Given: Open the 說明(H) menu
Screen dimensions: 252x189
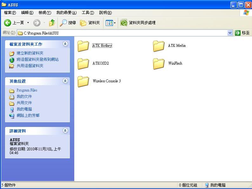Looking at the screenshot, I should [105, 12].
